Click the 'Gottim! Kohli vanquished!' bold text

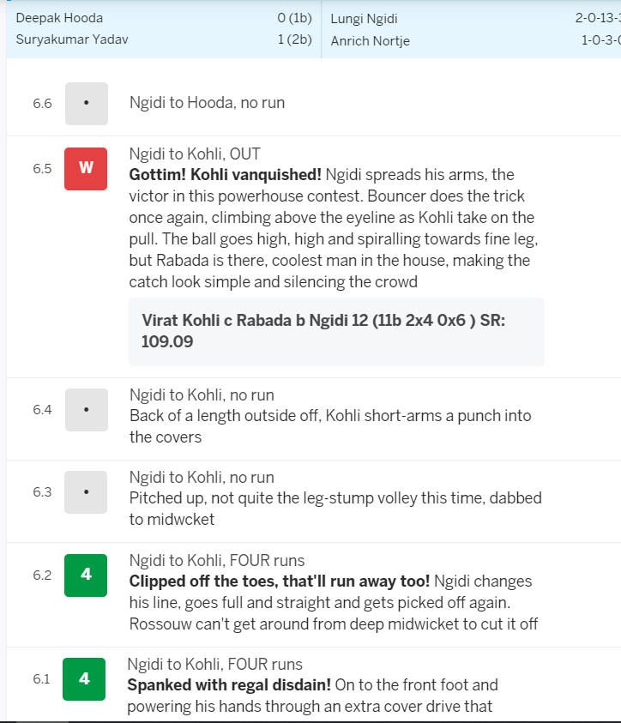(x=225, y=175)
